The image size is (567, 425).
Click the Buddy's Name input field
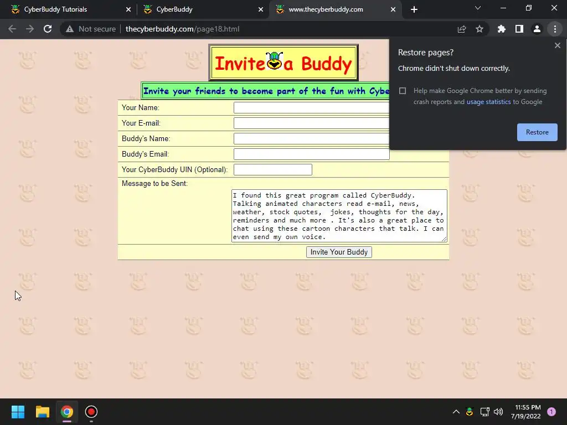click(311, 139)
